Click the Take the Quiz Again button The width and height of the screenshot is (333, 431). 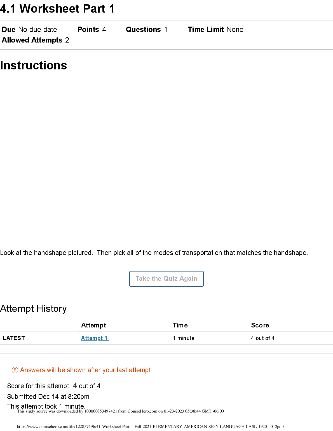point(166,279)
